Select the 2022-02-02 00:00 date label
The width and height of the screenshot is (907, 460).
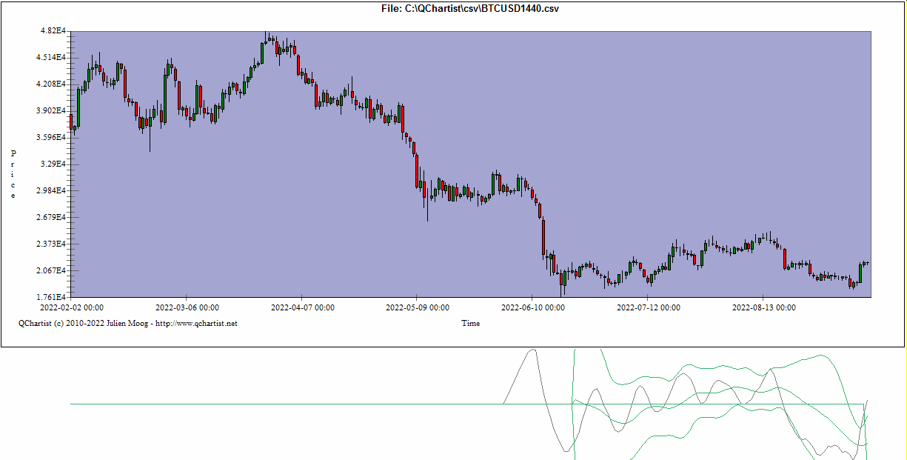[x=71, y=307]
